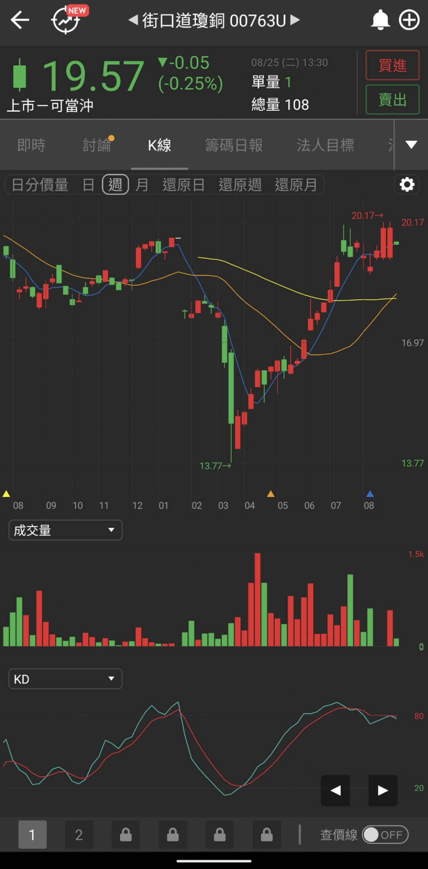Tap the locked third layout slot

126,835
